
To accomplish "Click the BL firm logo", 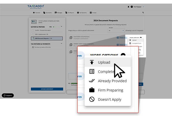I will 34,22.
